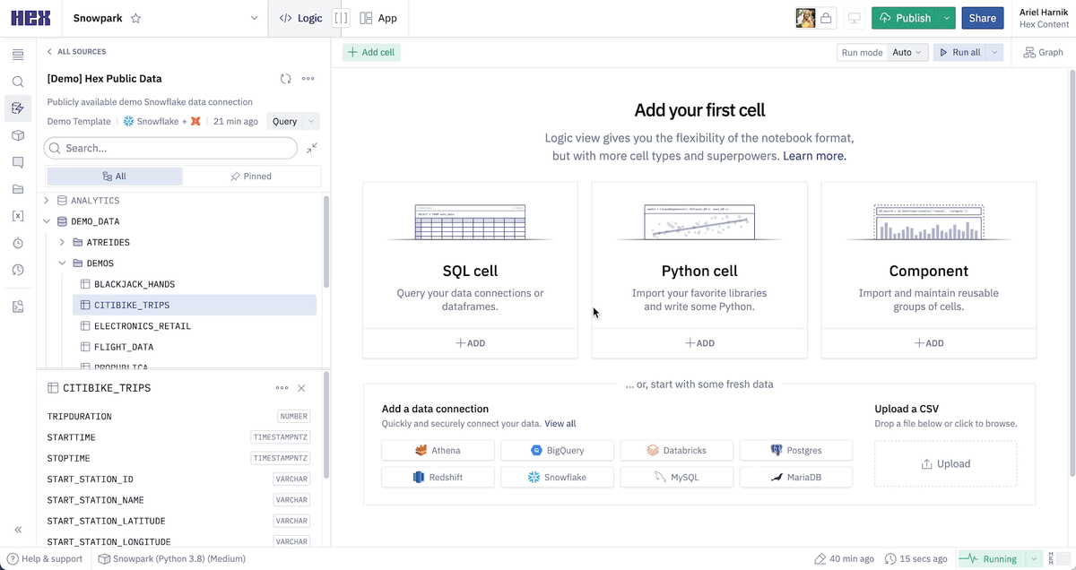Click the Publish button
1076x570 pixels.
[906, 18]
